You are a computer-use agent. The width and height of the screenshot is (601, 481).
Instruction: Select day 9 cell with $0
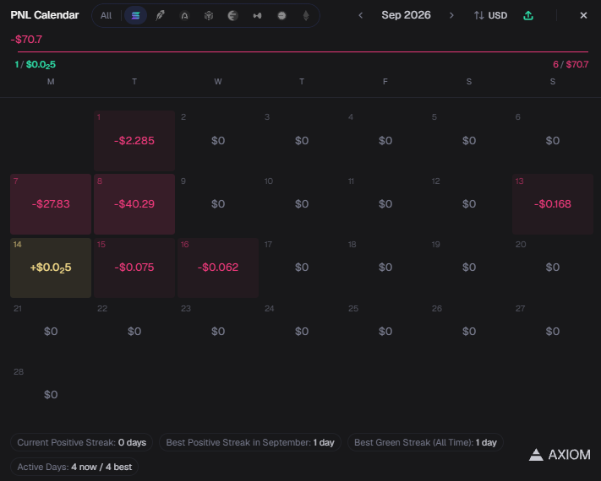[218, 204]
